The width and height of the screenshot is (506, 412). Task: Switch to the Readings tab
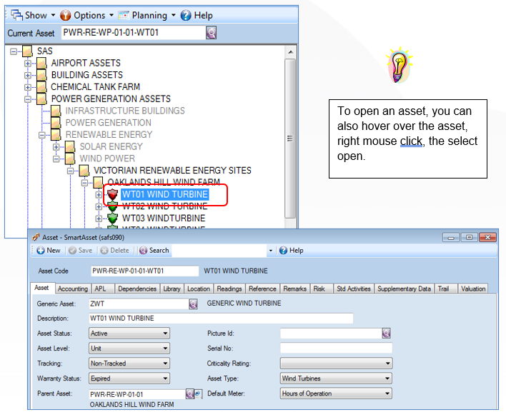pyautogui.click(x=229, y=289)
